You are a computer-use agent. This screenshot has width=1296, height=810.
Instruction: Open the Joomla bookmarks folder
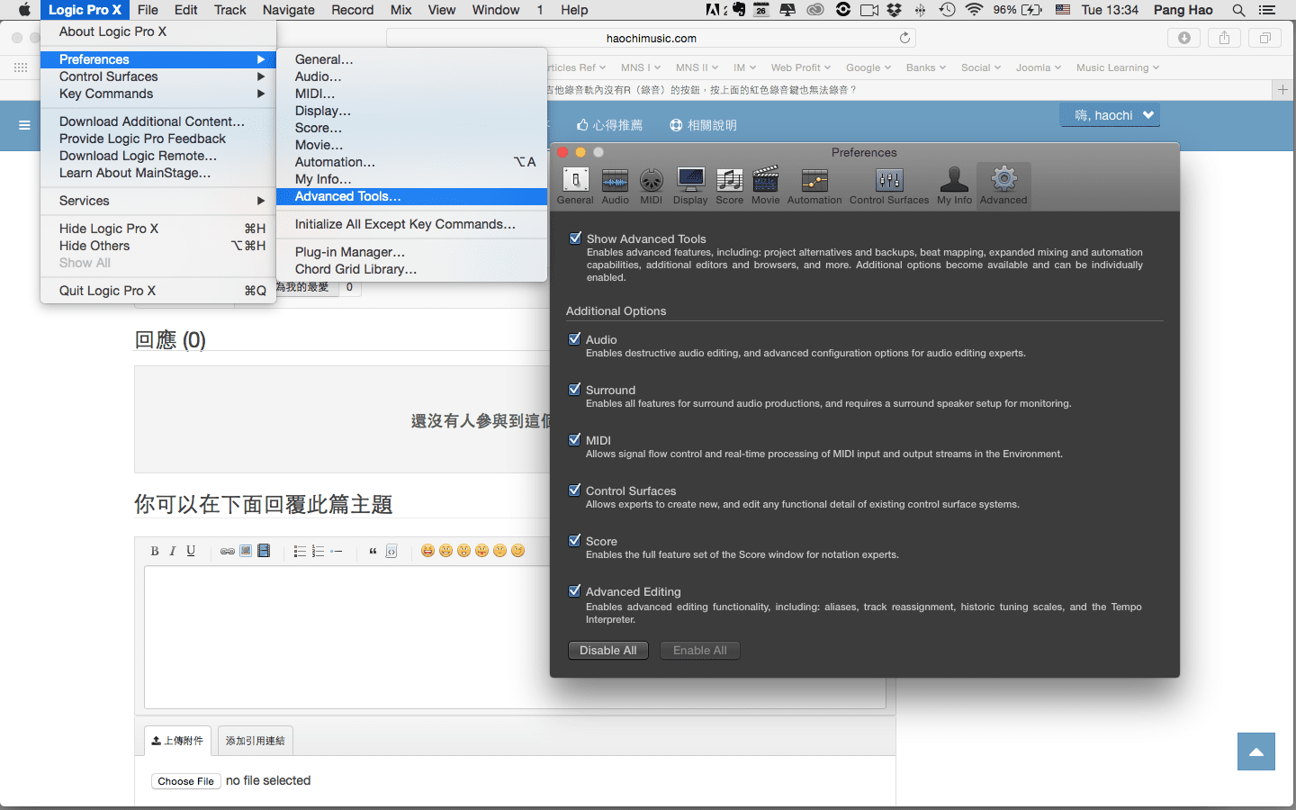1038,67
